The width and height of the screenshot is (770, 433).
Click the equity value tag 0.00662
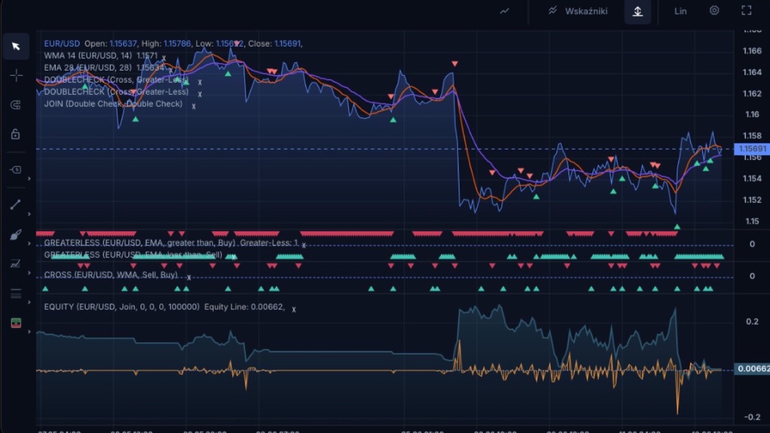(753, 369)
